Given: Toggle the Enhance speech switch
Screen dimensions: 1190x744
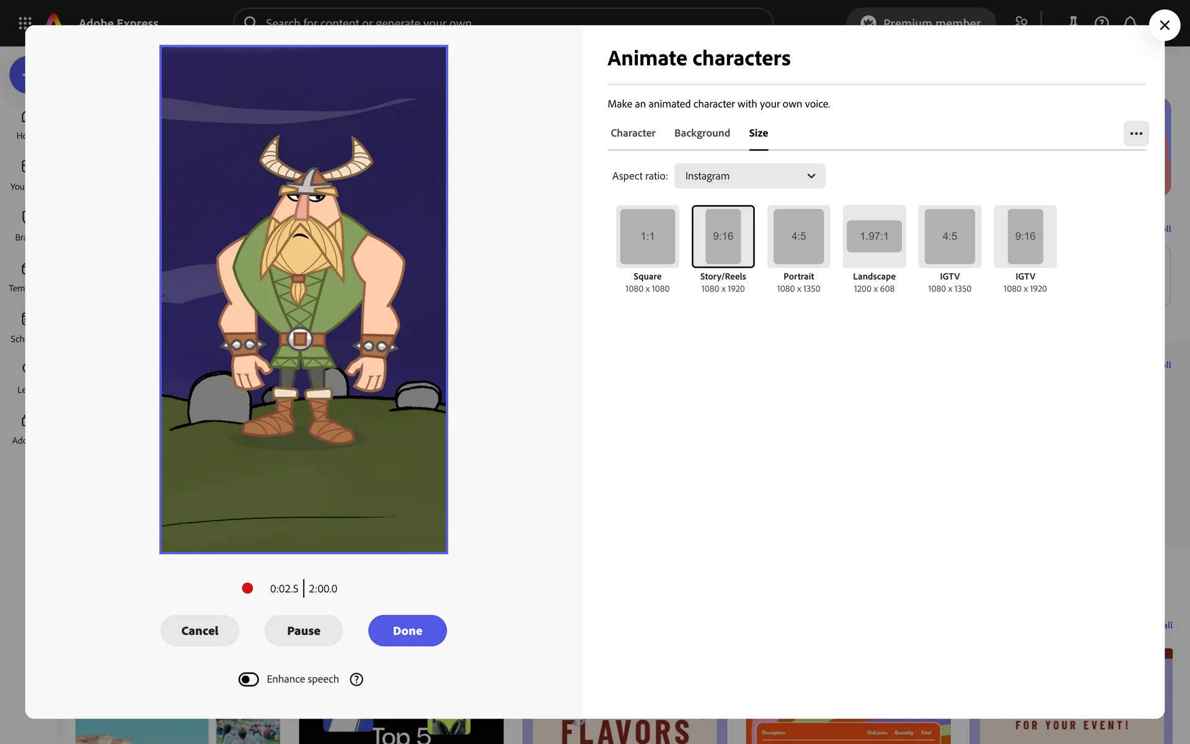Looking at the screenshot, I should click(x=249, y=680).
